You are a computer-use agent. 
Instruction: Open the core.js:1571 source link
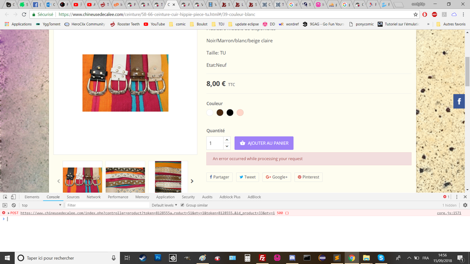coord(449,213)
